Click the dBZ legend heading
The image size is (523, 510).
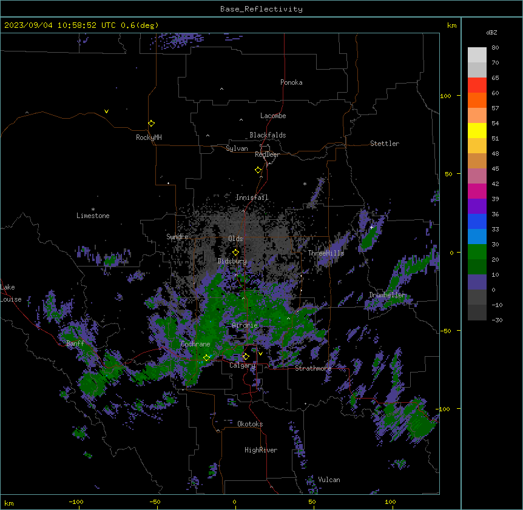click(x=491, y=32)
